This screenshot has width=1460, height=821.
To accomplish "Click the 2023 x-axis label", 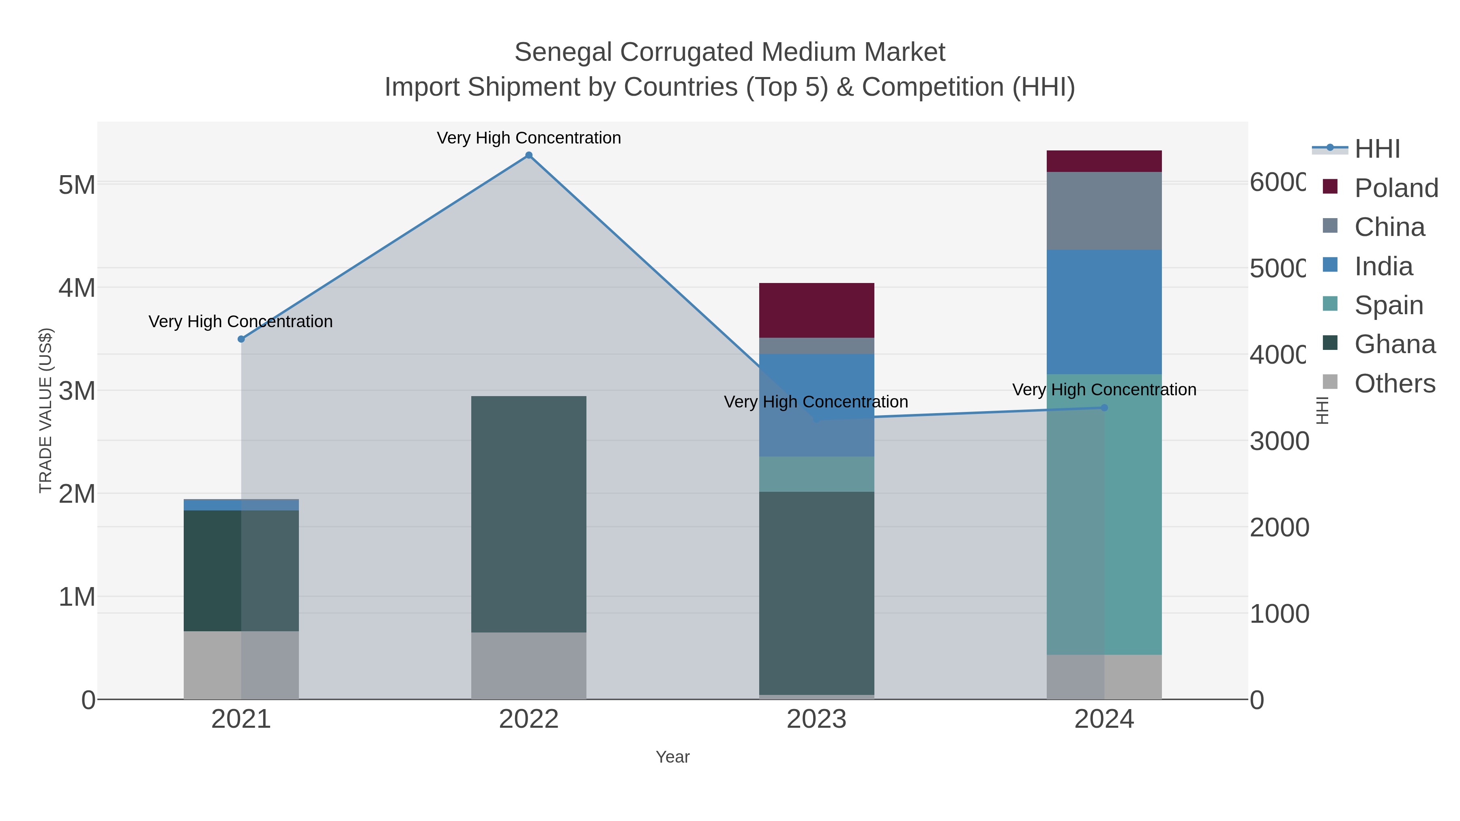I will click(x=816, y=720).
